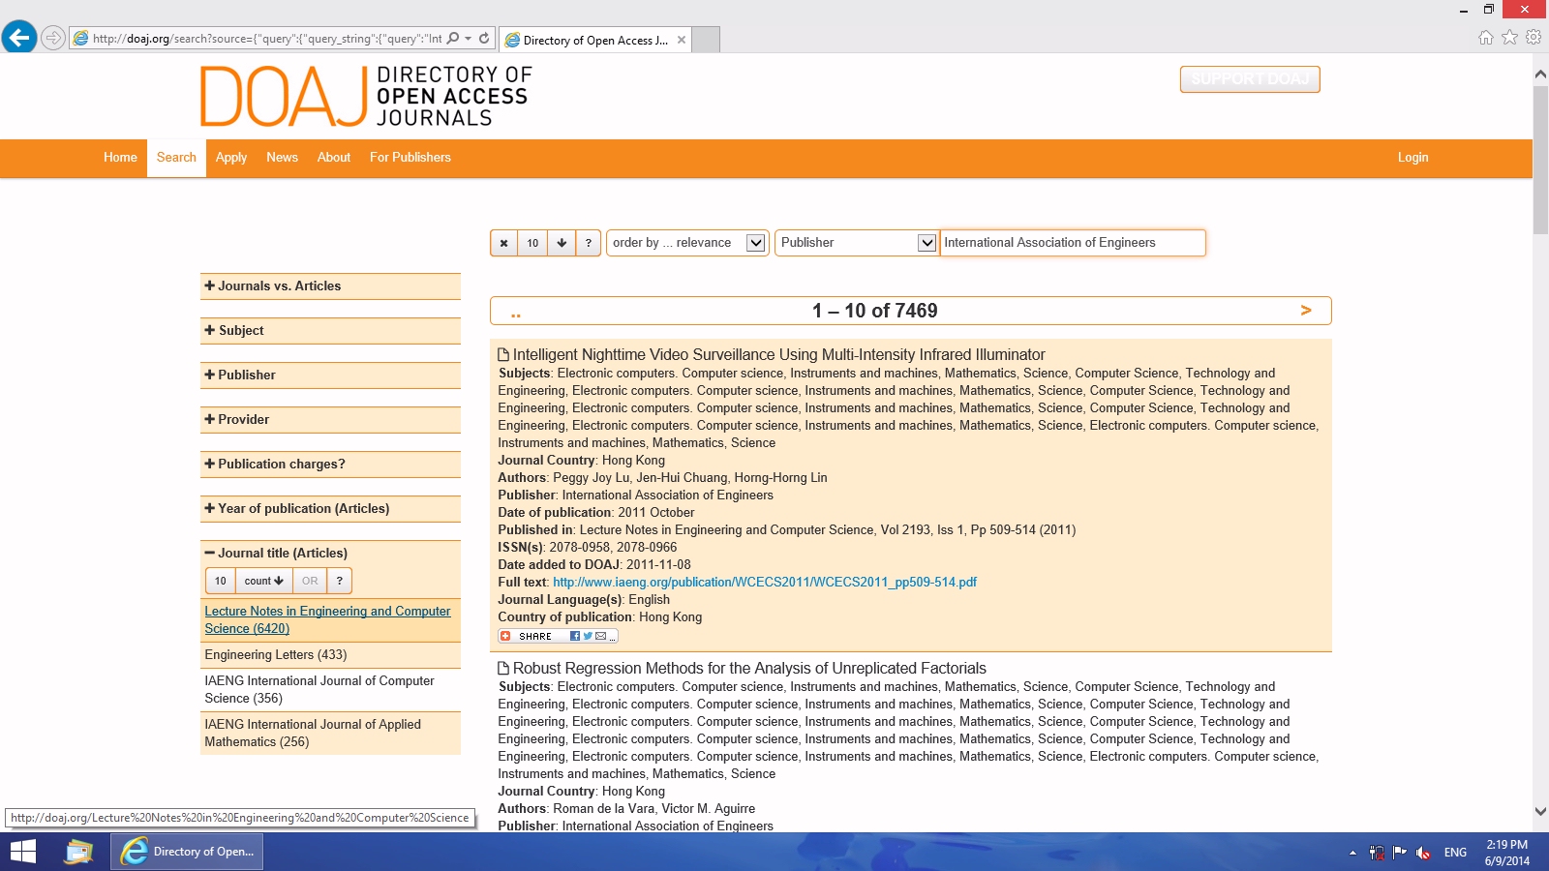This screenshot has width=1549, height=871.
Task: Open the News menu item
Action: click(x=282, y=158)
